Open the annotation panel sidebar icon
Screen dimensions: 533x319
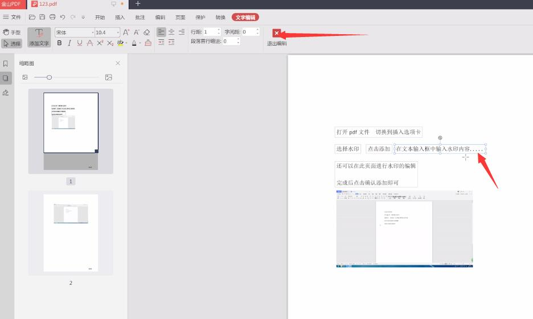point(6,92)
